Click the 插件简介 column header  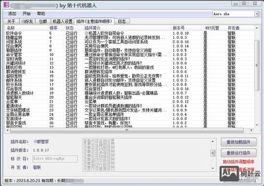click(127, 28)
